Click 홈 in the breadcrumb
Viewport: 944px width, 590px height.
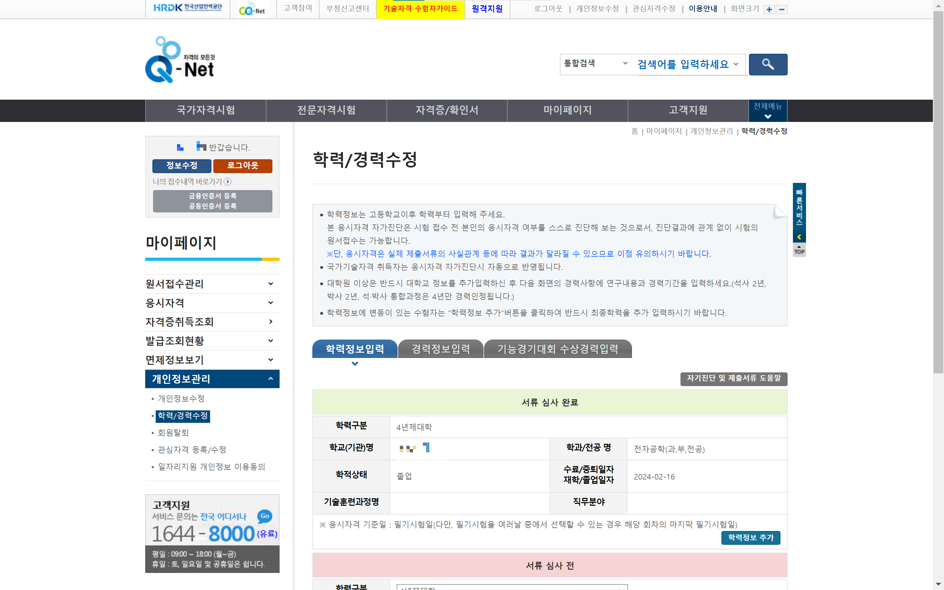click(x=634, y=131)
